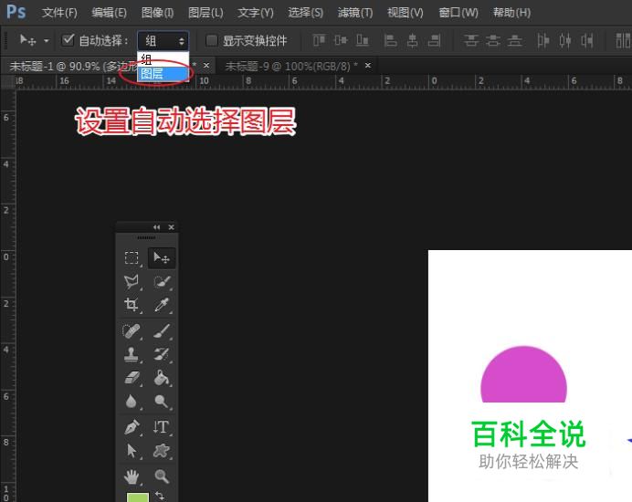Toggle the 自动选择 checkbox

(x=68, y=40)
